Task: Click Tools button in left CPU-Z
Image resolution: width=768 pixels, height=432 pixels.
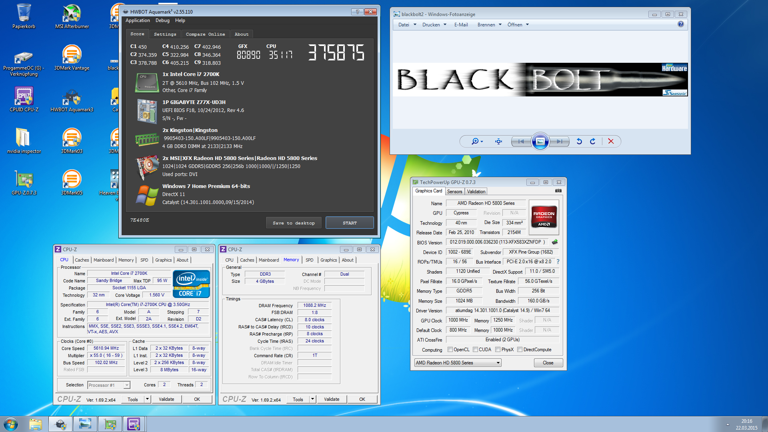Action: (133, 399)
